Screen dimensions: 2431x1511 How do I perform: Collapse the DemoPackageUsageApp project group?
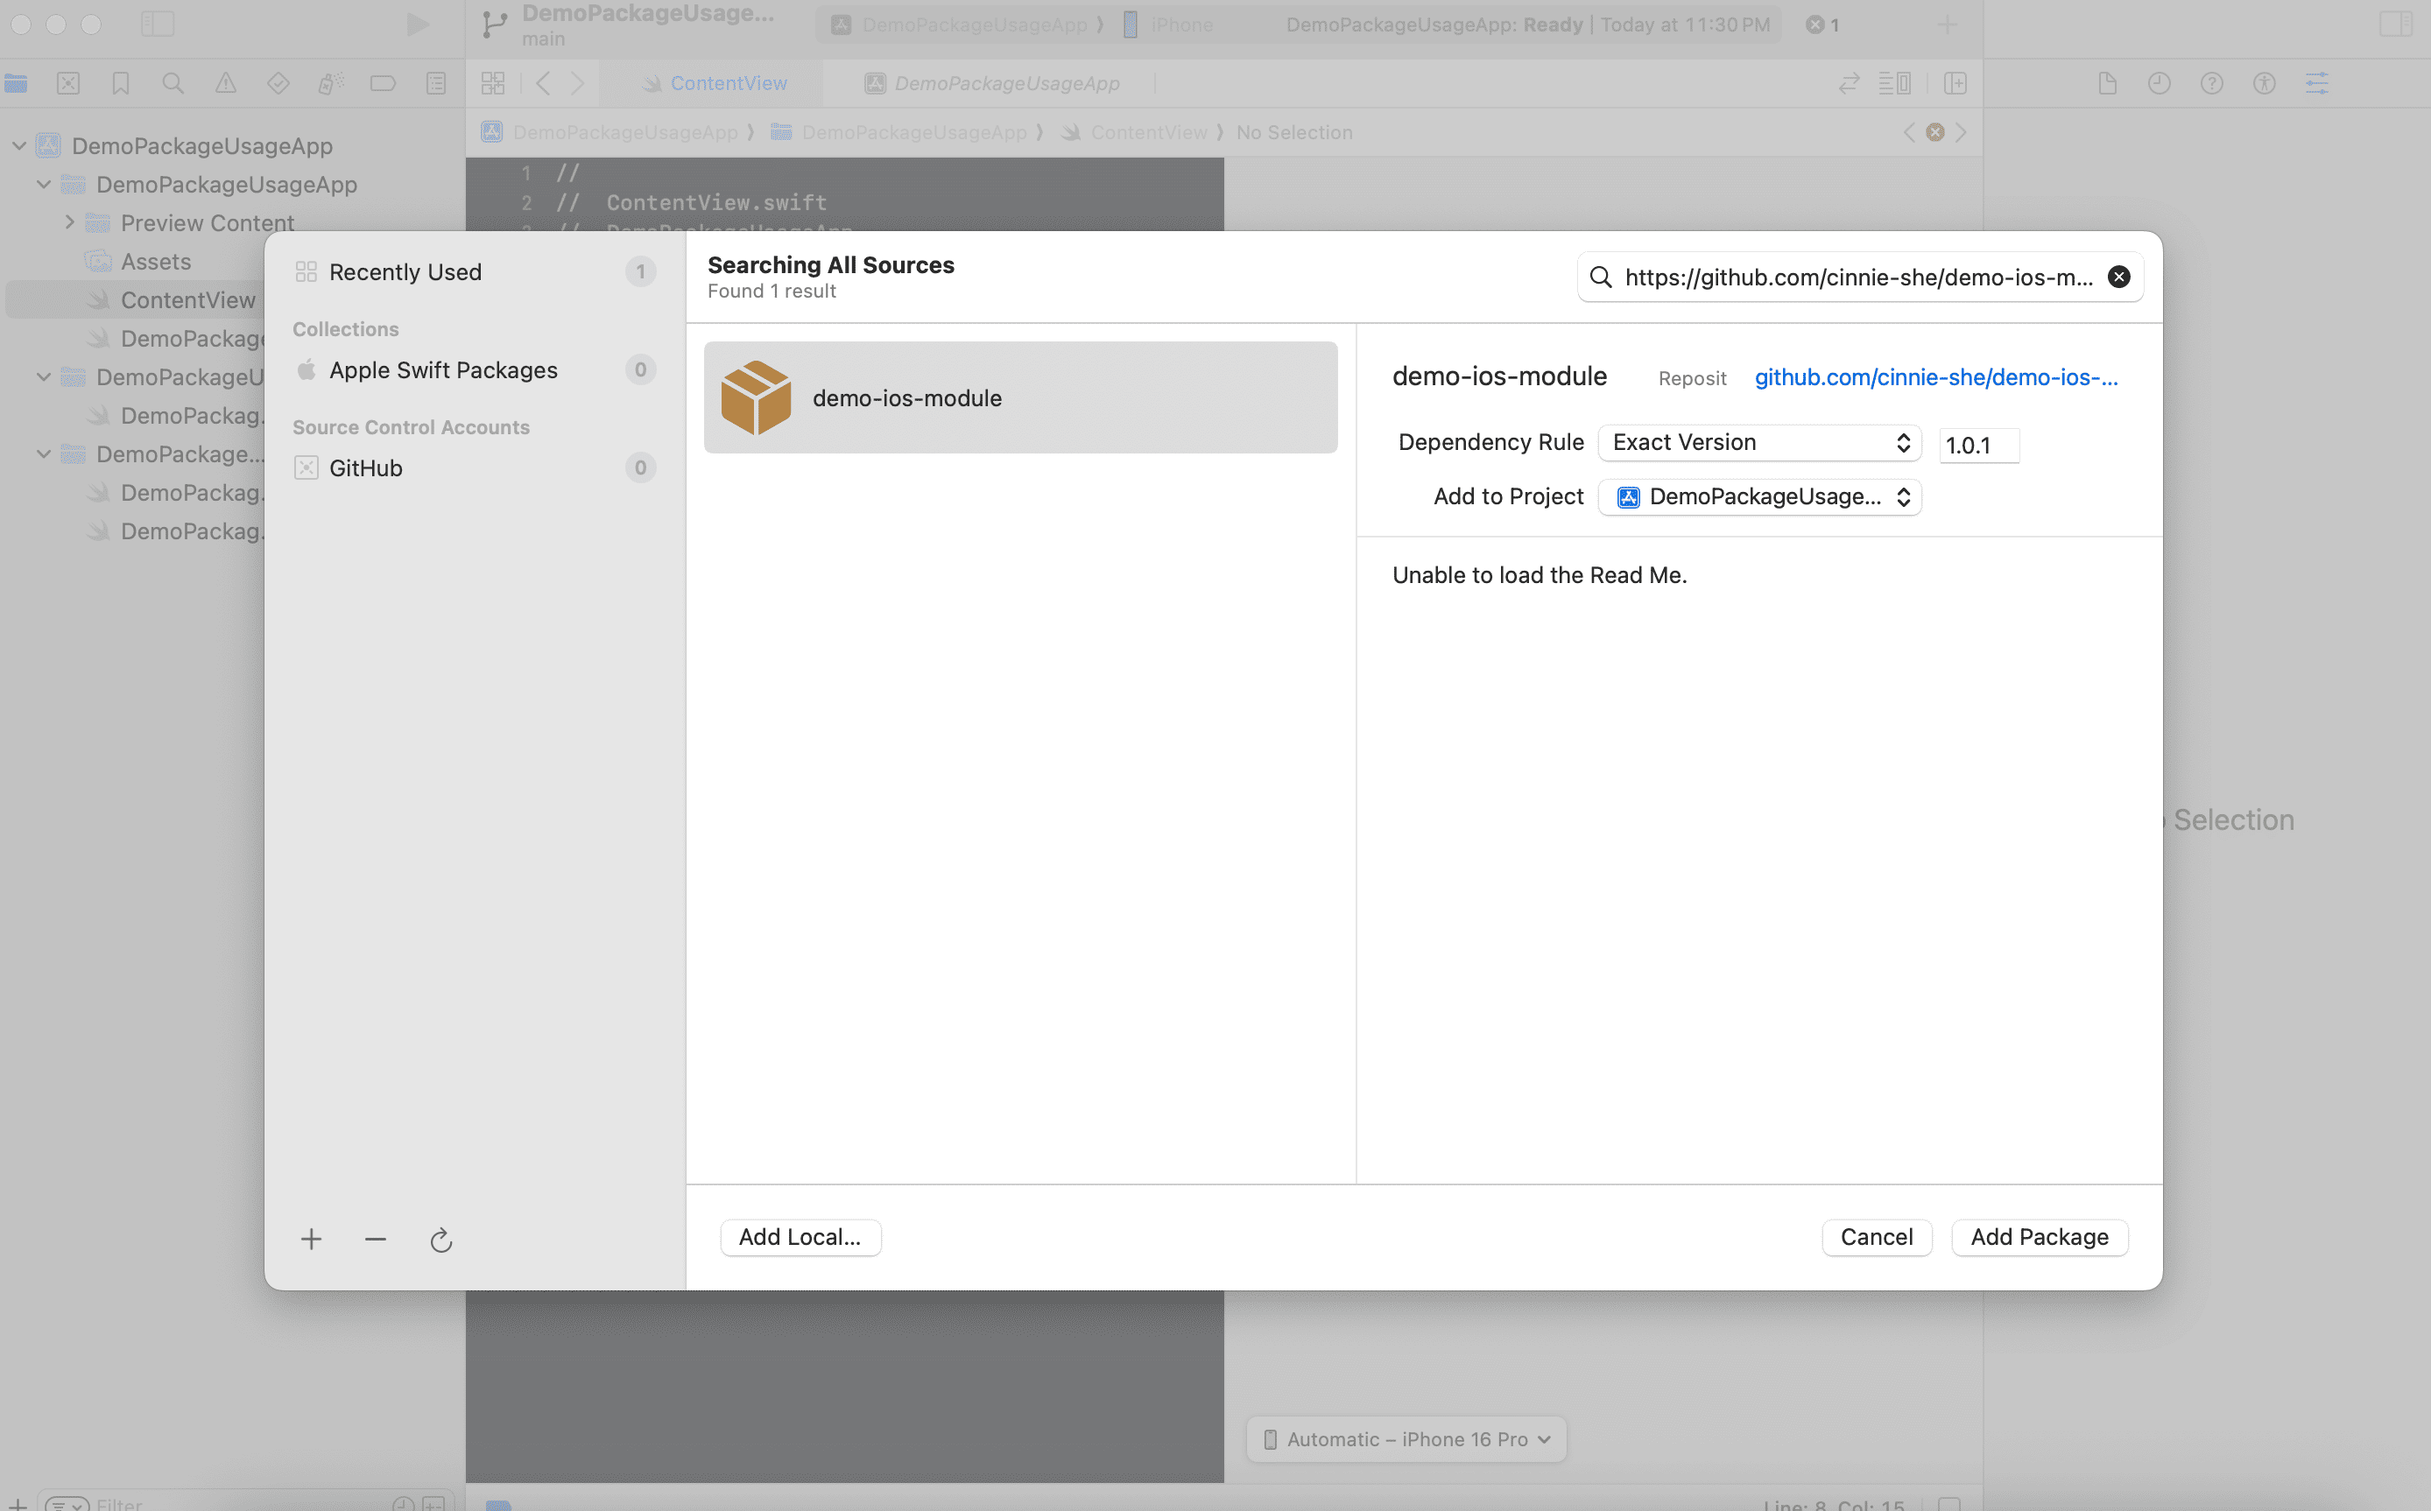coord(19,145)
